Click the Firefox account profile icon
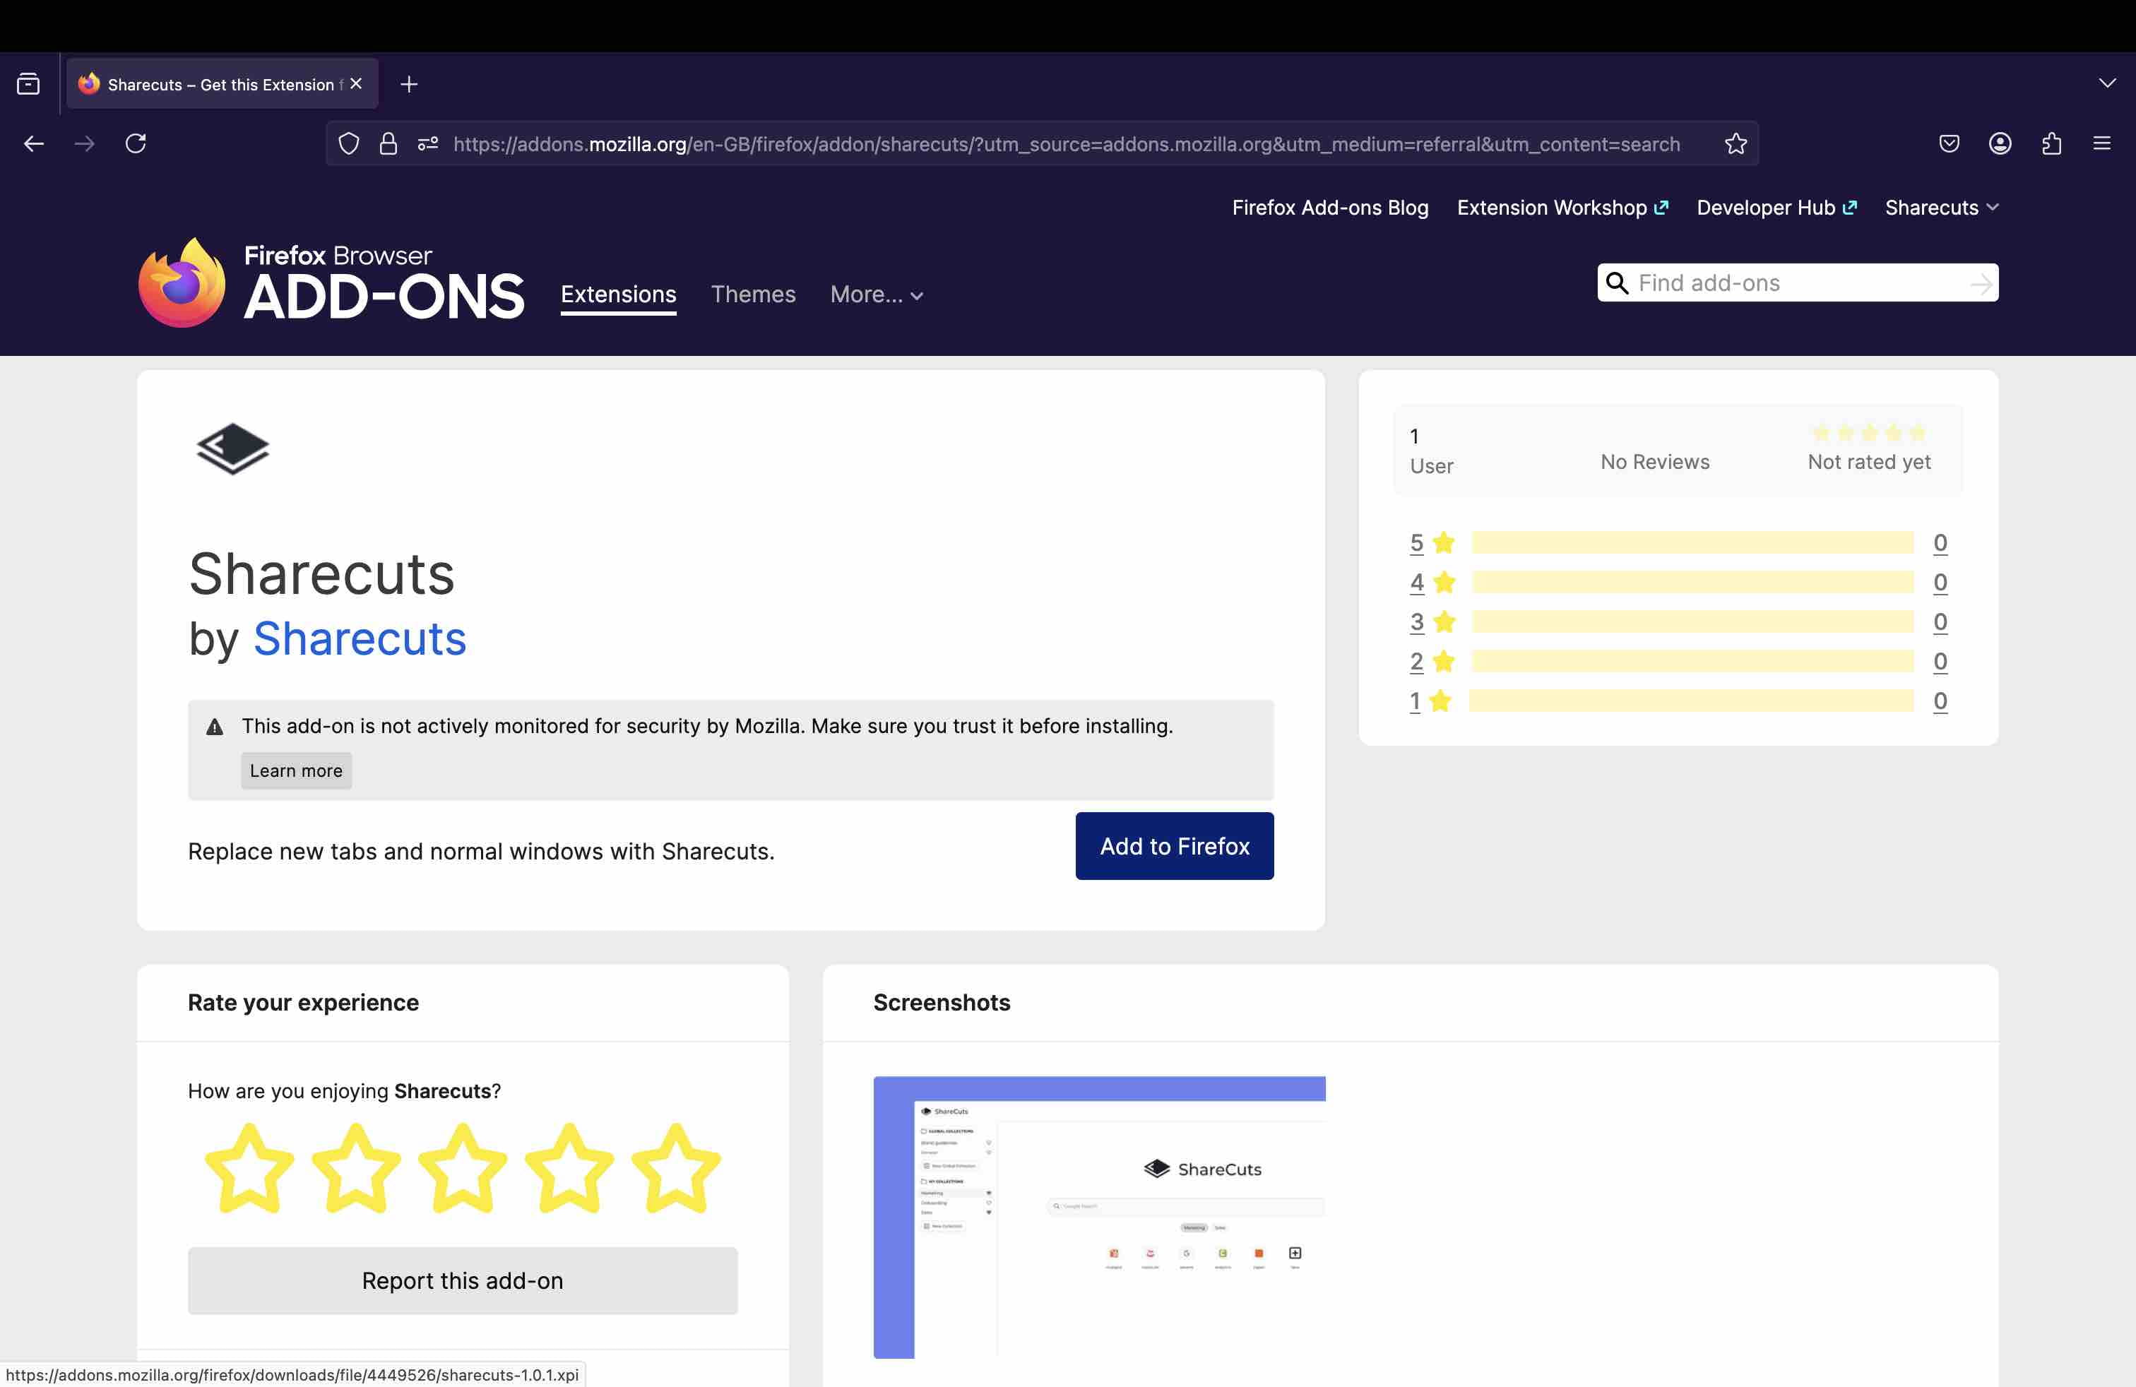2136x1387 pixels. pyautogui.click(x=2000, y=143)
